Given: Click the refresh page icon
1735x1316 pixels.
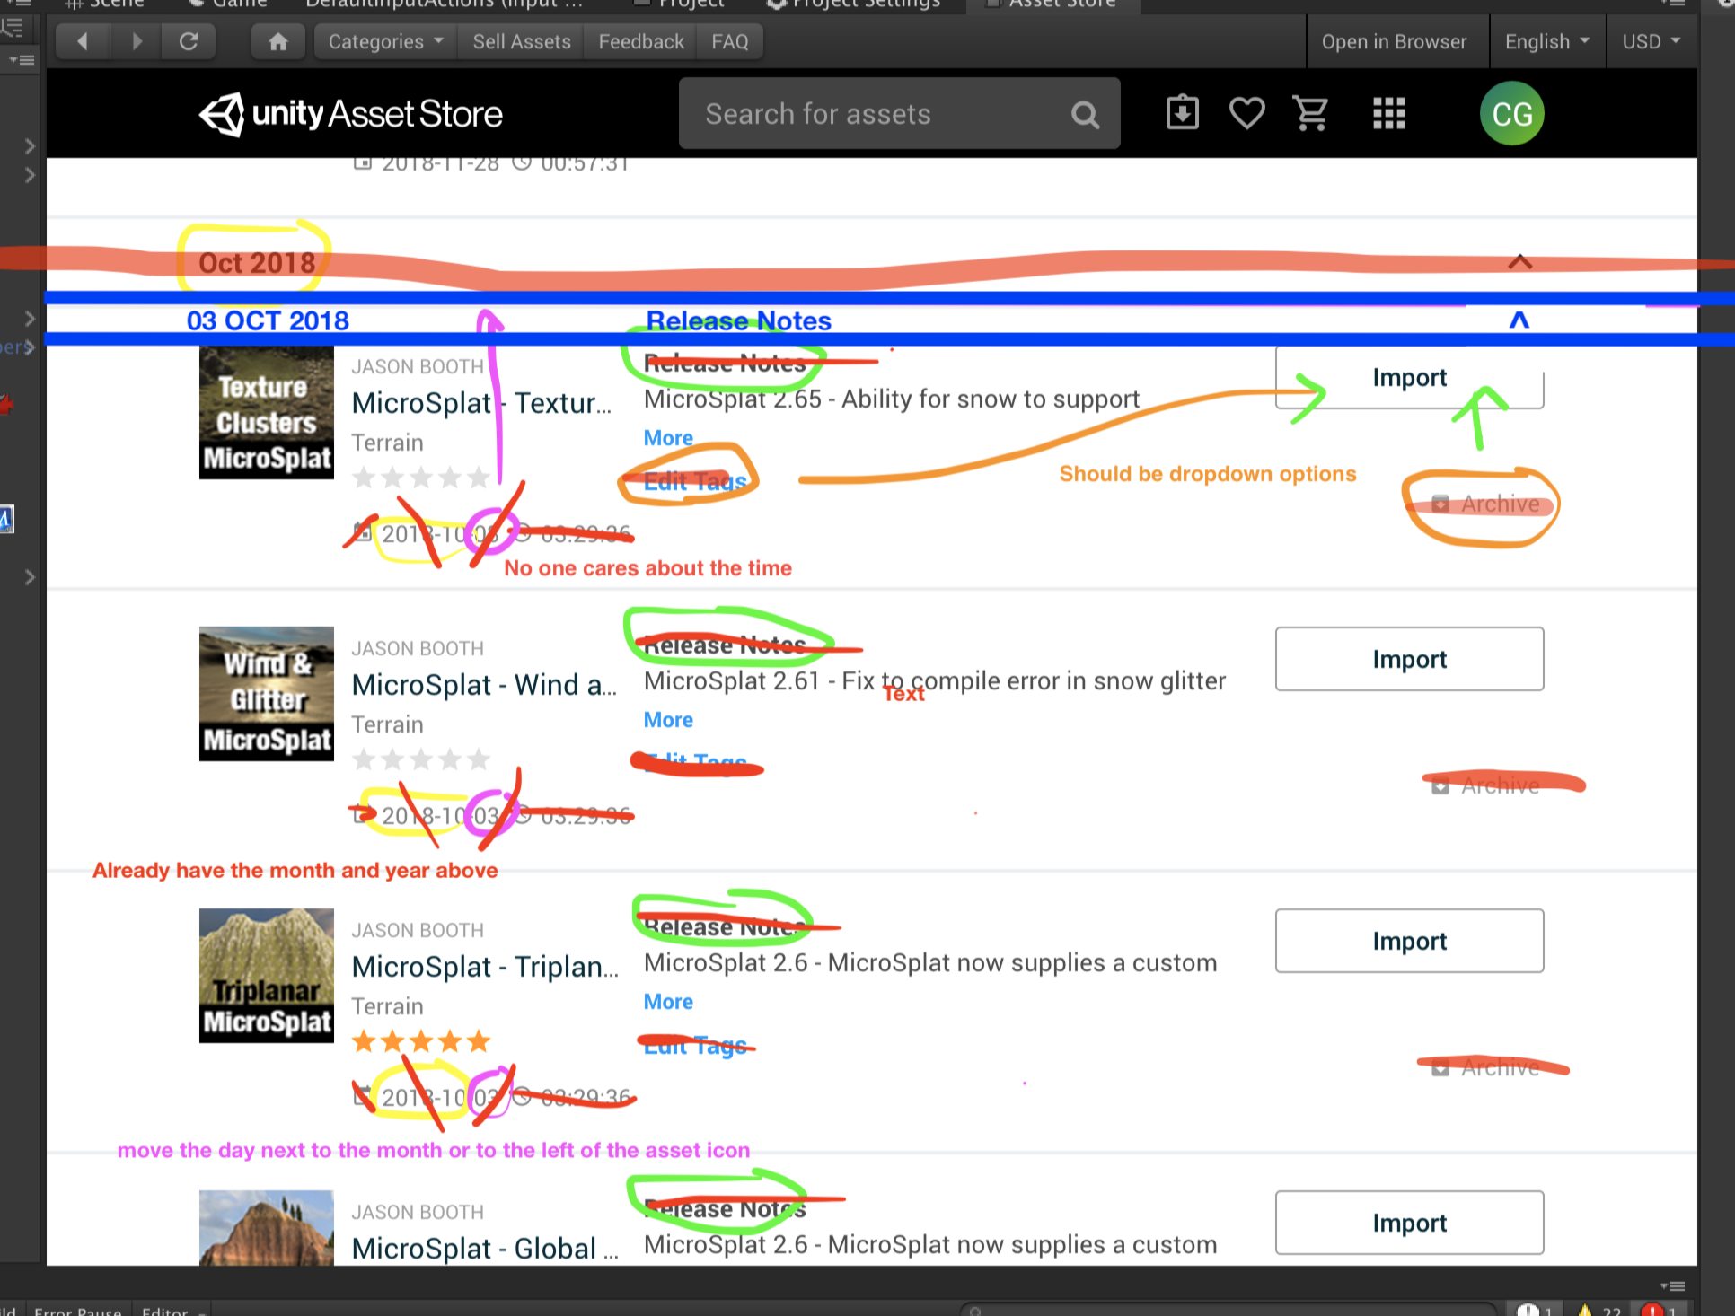Looking at the screenshot, I should click(189, 41).
